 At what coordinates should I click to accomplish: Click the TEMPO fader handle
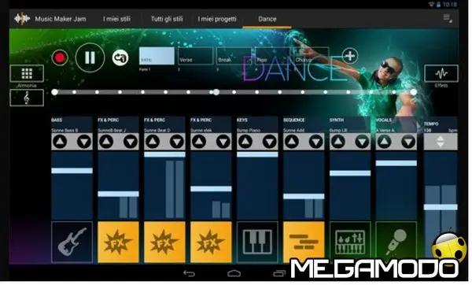pos(441,207)
